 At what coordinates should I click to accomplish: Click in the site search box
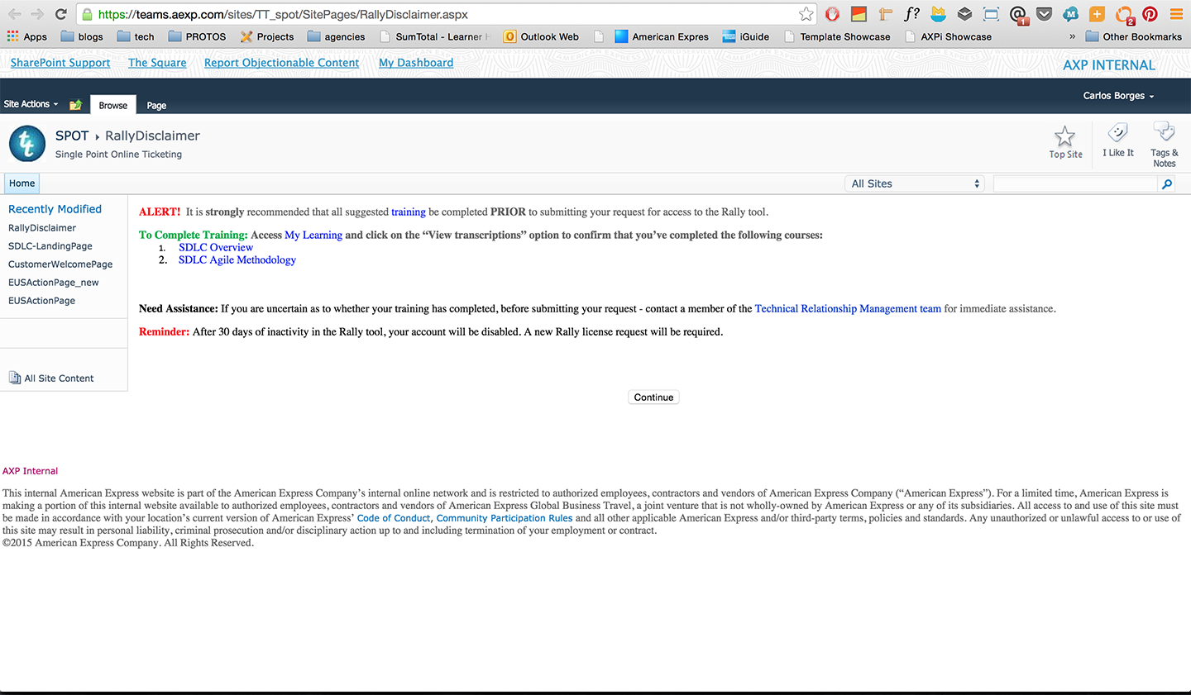(1075, 184)
